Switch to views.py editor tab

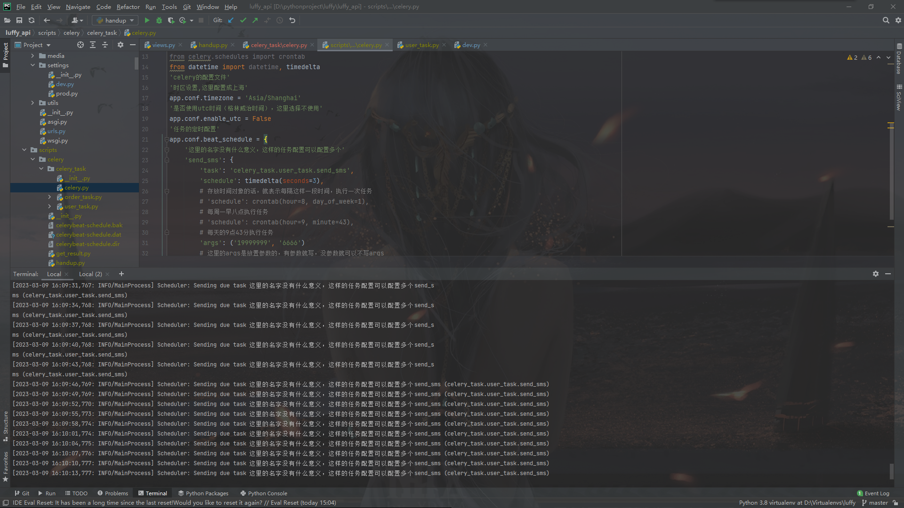[x=163, y=45]
